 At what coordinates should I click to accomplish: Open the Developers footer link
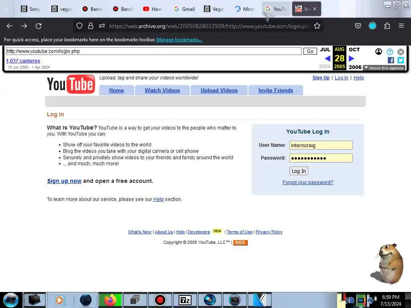click(199, 232)
